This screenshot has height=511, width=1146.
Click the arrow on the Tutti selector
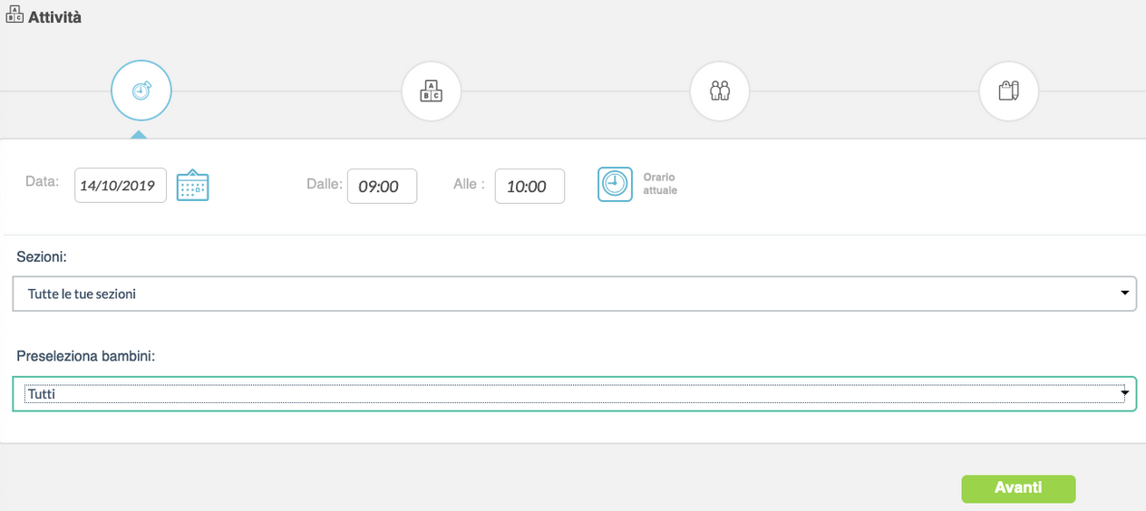click(x=1124, y=394)
